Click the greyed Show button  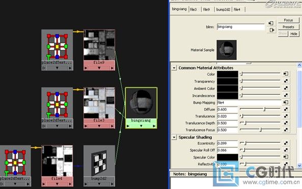click(x=283, y=34)
